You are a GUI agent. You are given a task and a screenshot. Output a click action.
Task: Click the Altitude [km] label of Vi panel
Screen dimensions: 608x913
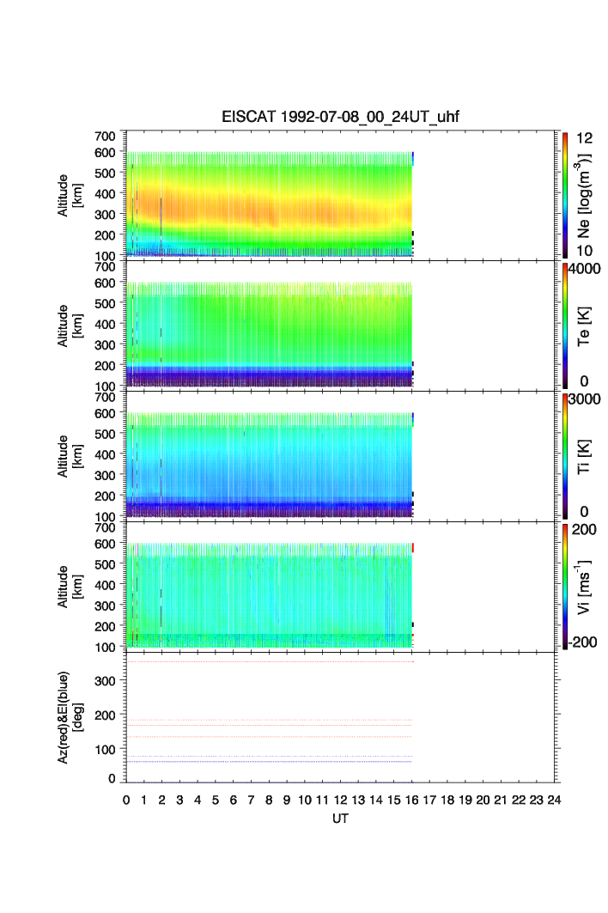pyautogui.click(x=70, y=587)
